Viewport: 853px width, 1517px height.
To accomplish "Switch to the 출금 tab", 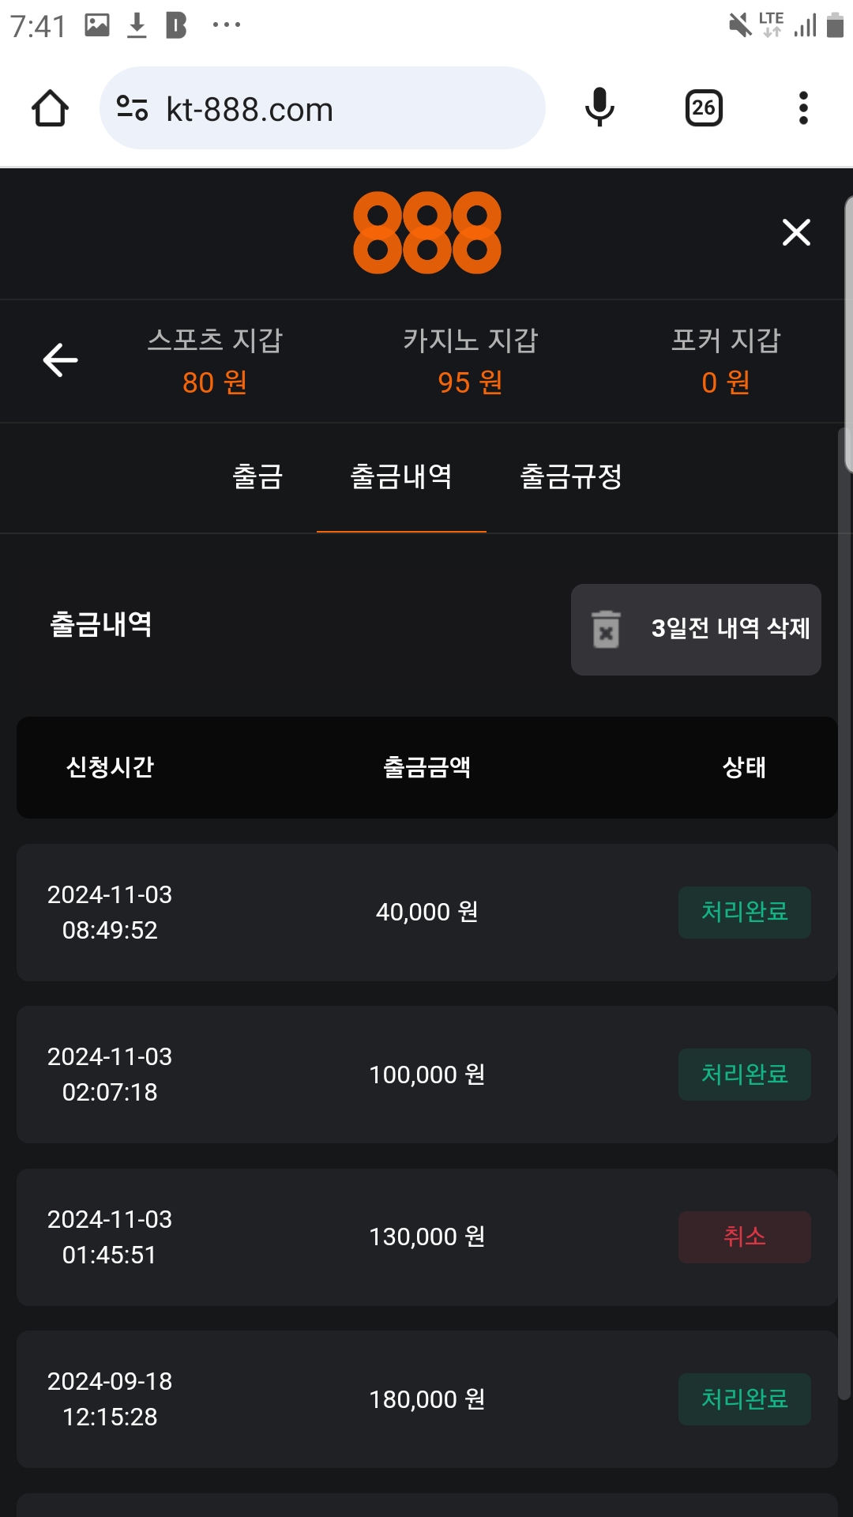I will coord(257,477).
